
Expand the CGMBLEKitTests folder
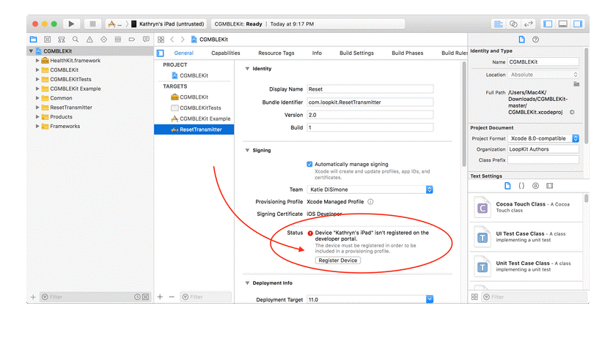pos(37,79)
